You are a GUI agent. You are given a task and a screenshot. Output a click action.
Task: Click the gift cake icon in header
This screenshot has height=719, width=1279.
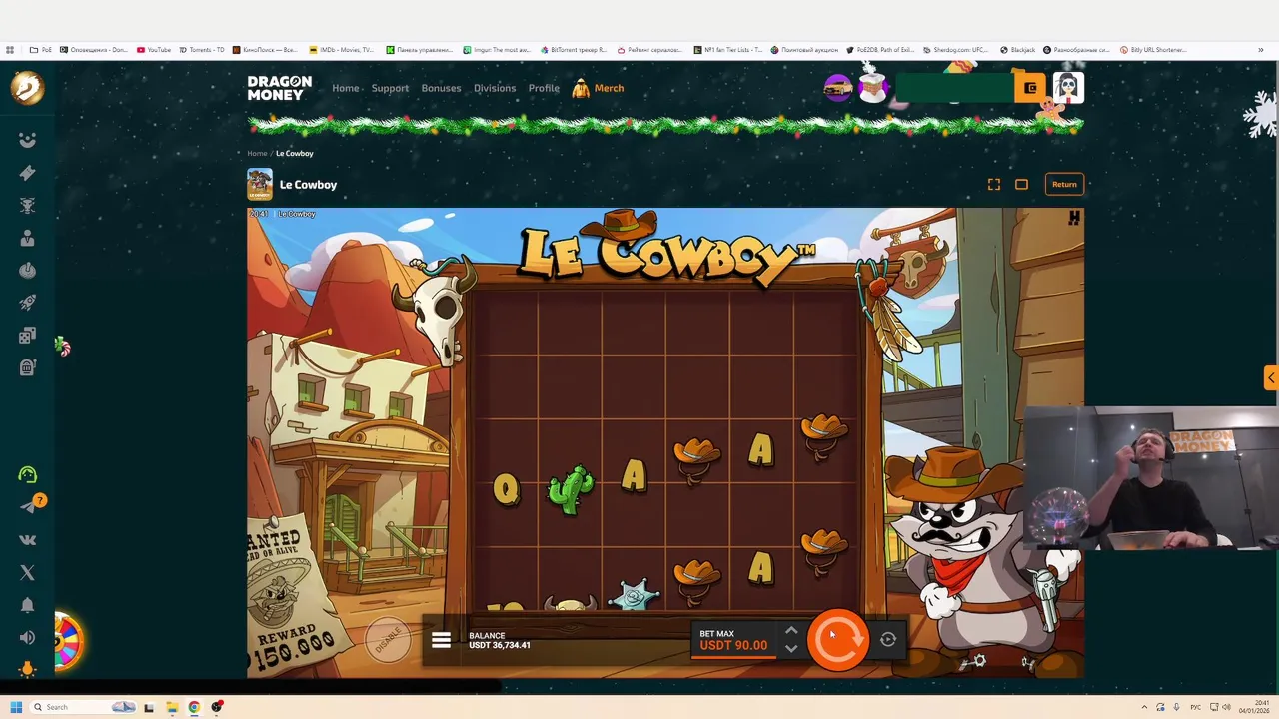[x=873, y=86]
